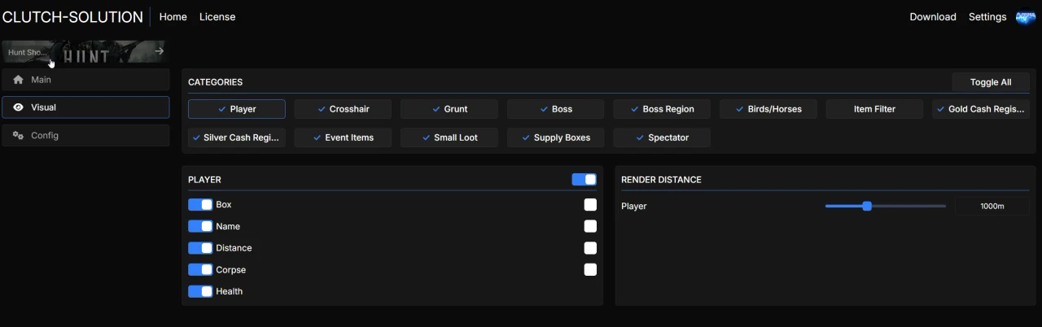
Task: Turn off the Distance switch
Action: 200,248
